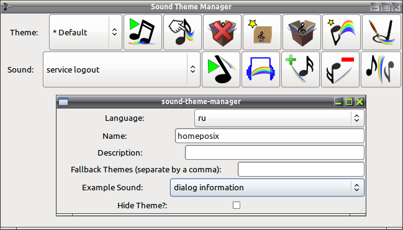Click the cardboard box with star new theme icon

pos(262,32)
